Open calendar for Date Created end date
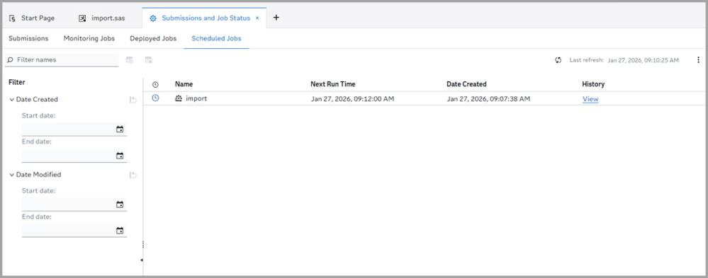708x278 pixels. (120, 156)
